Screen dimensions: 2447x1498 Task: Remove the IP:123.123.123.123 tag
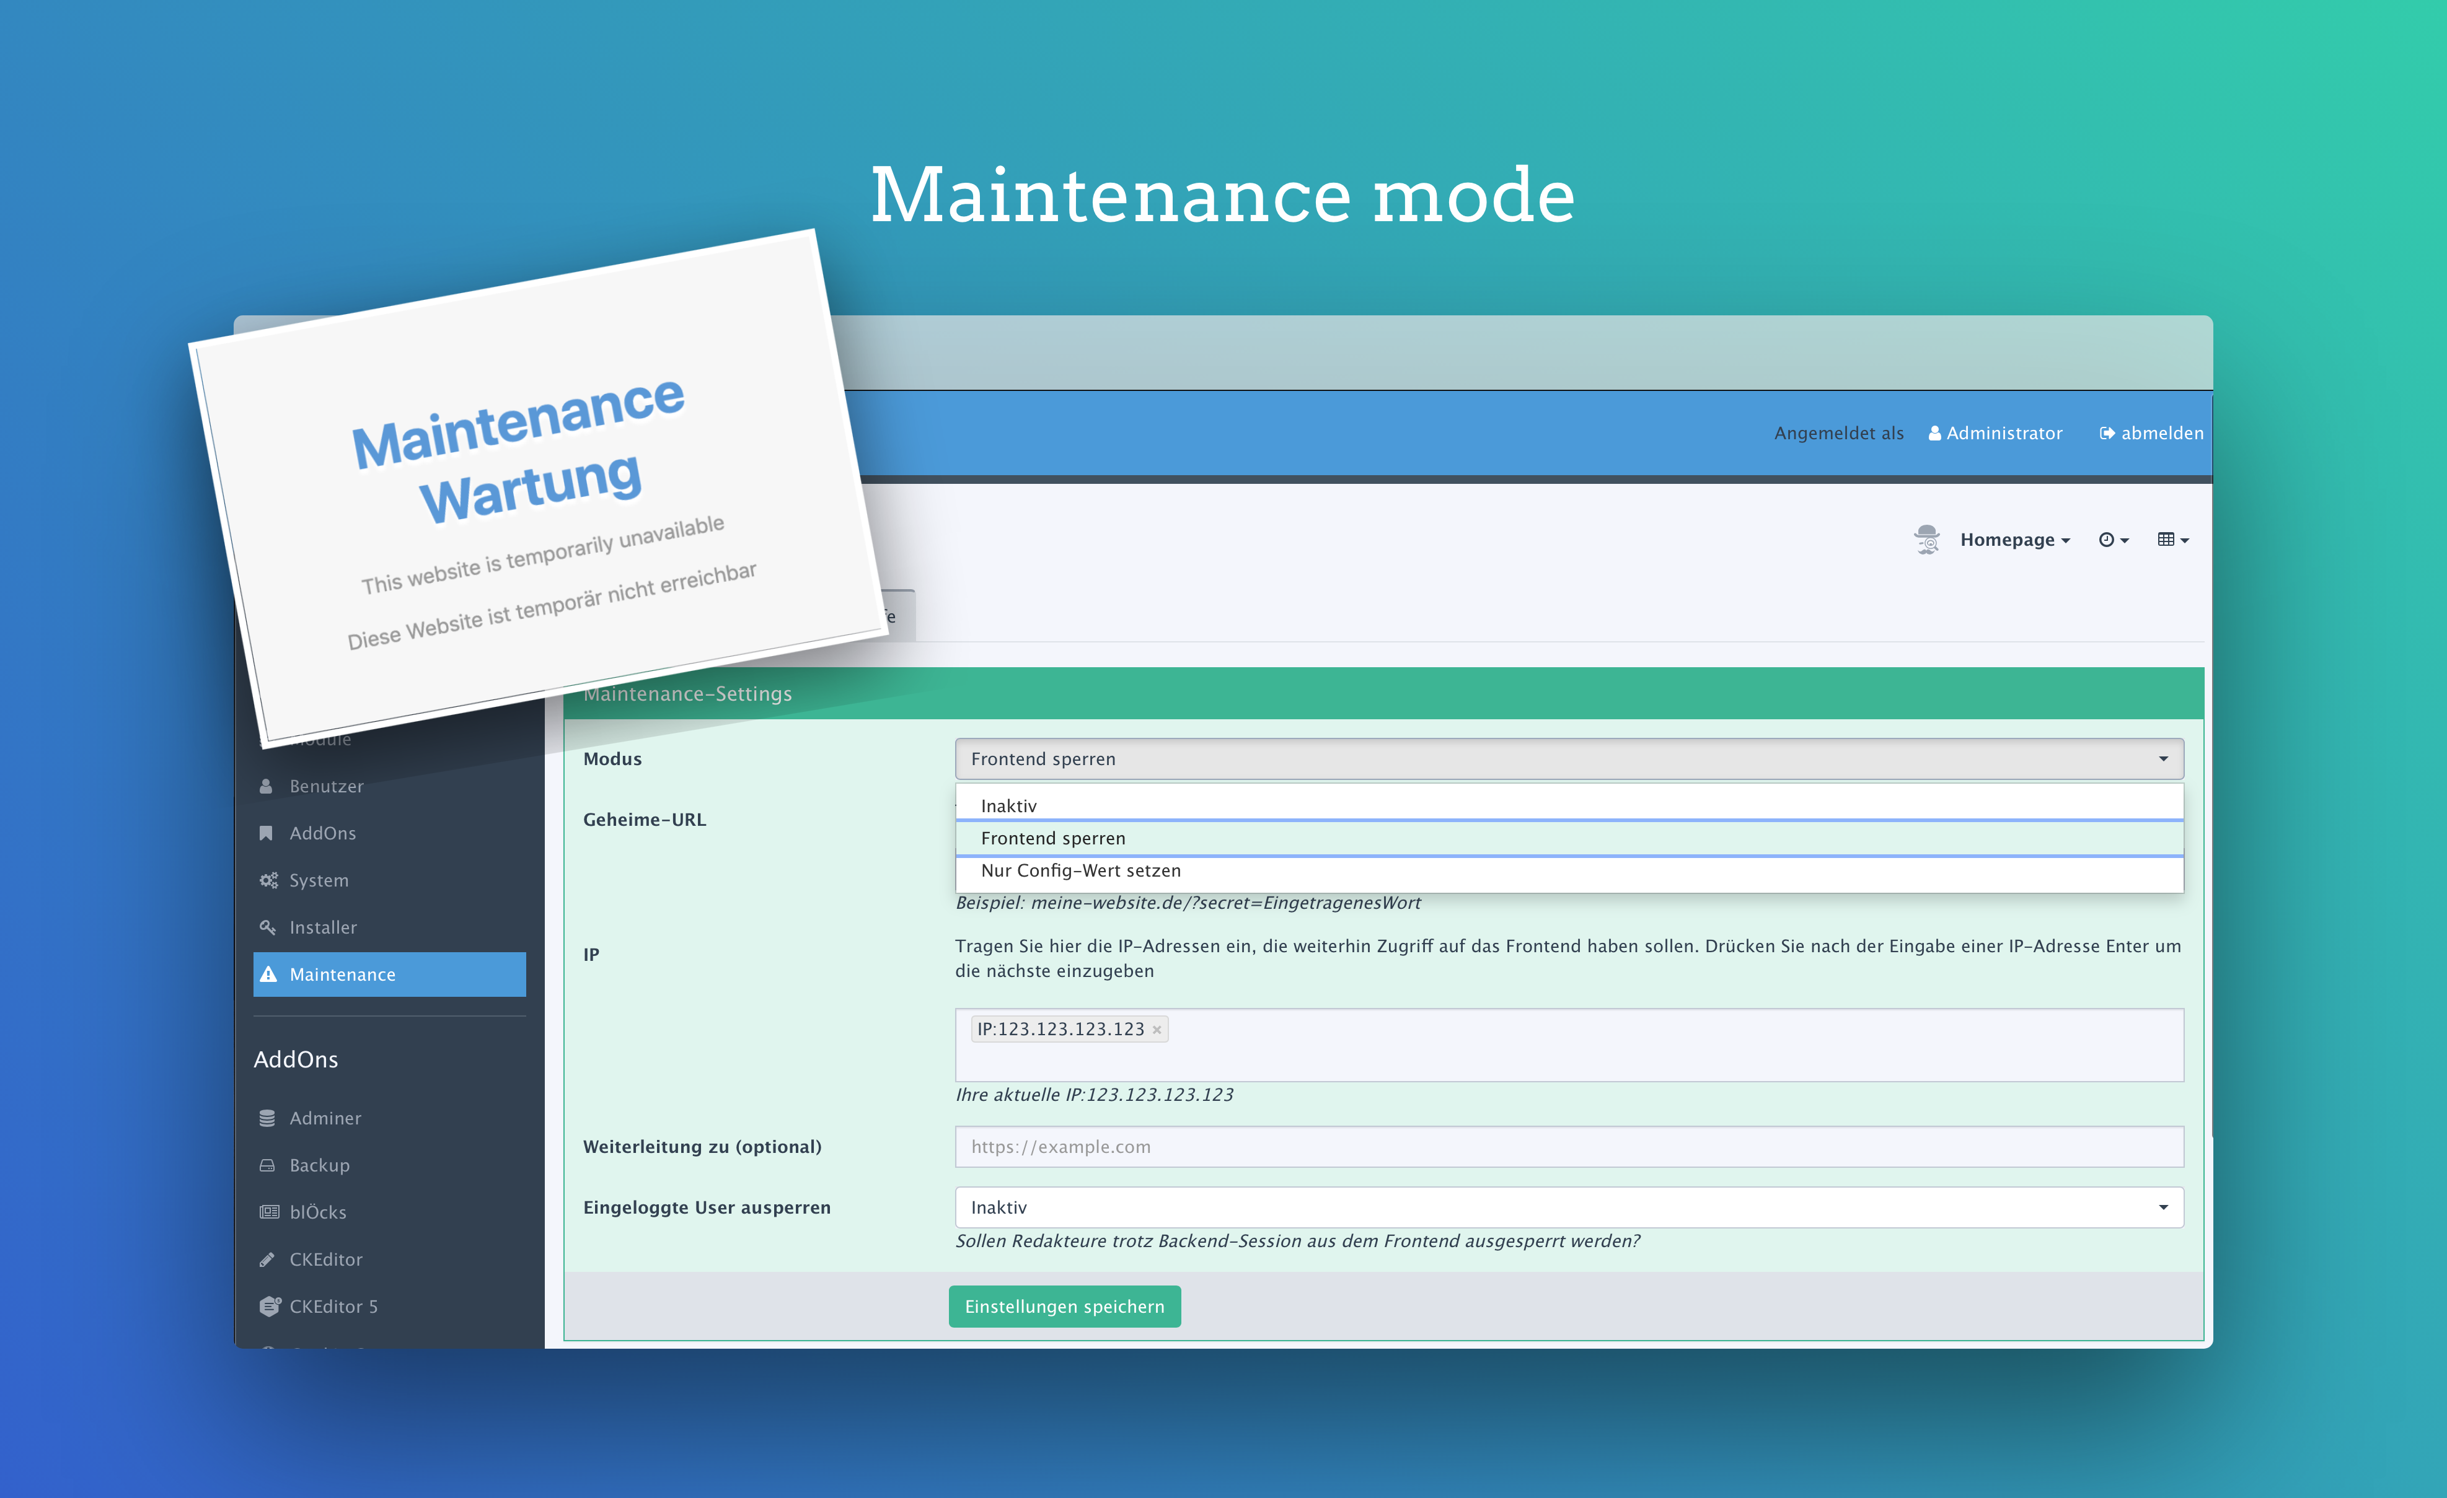coord(1156,1030)
